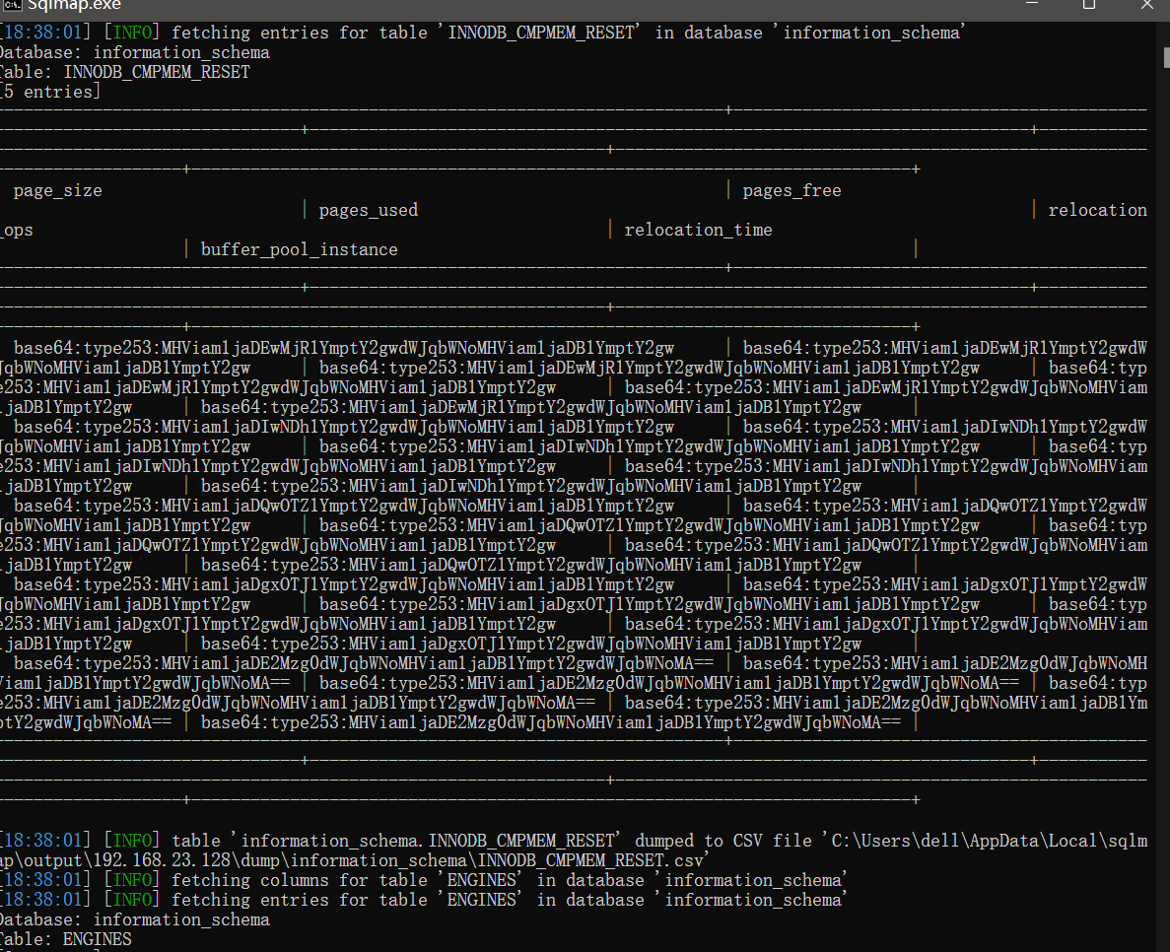Click the page_size column header
Image resolution: width=1170 pixels, height=952 pixels.
coord(57,190)
